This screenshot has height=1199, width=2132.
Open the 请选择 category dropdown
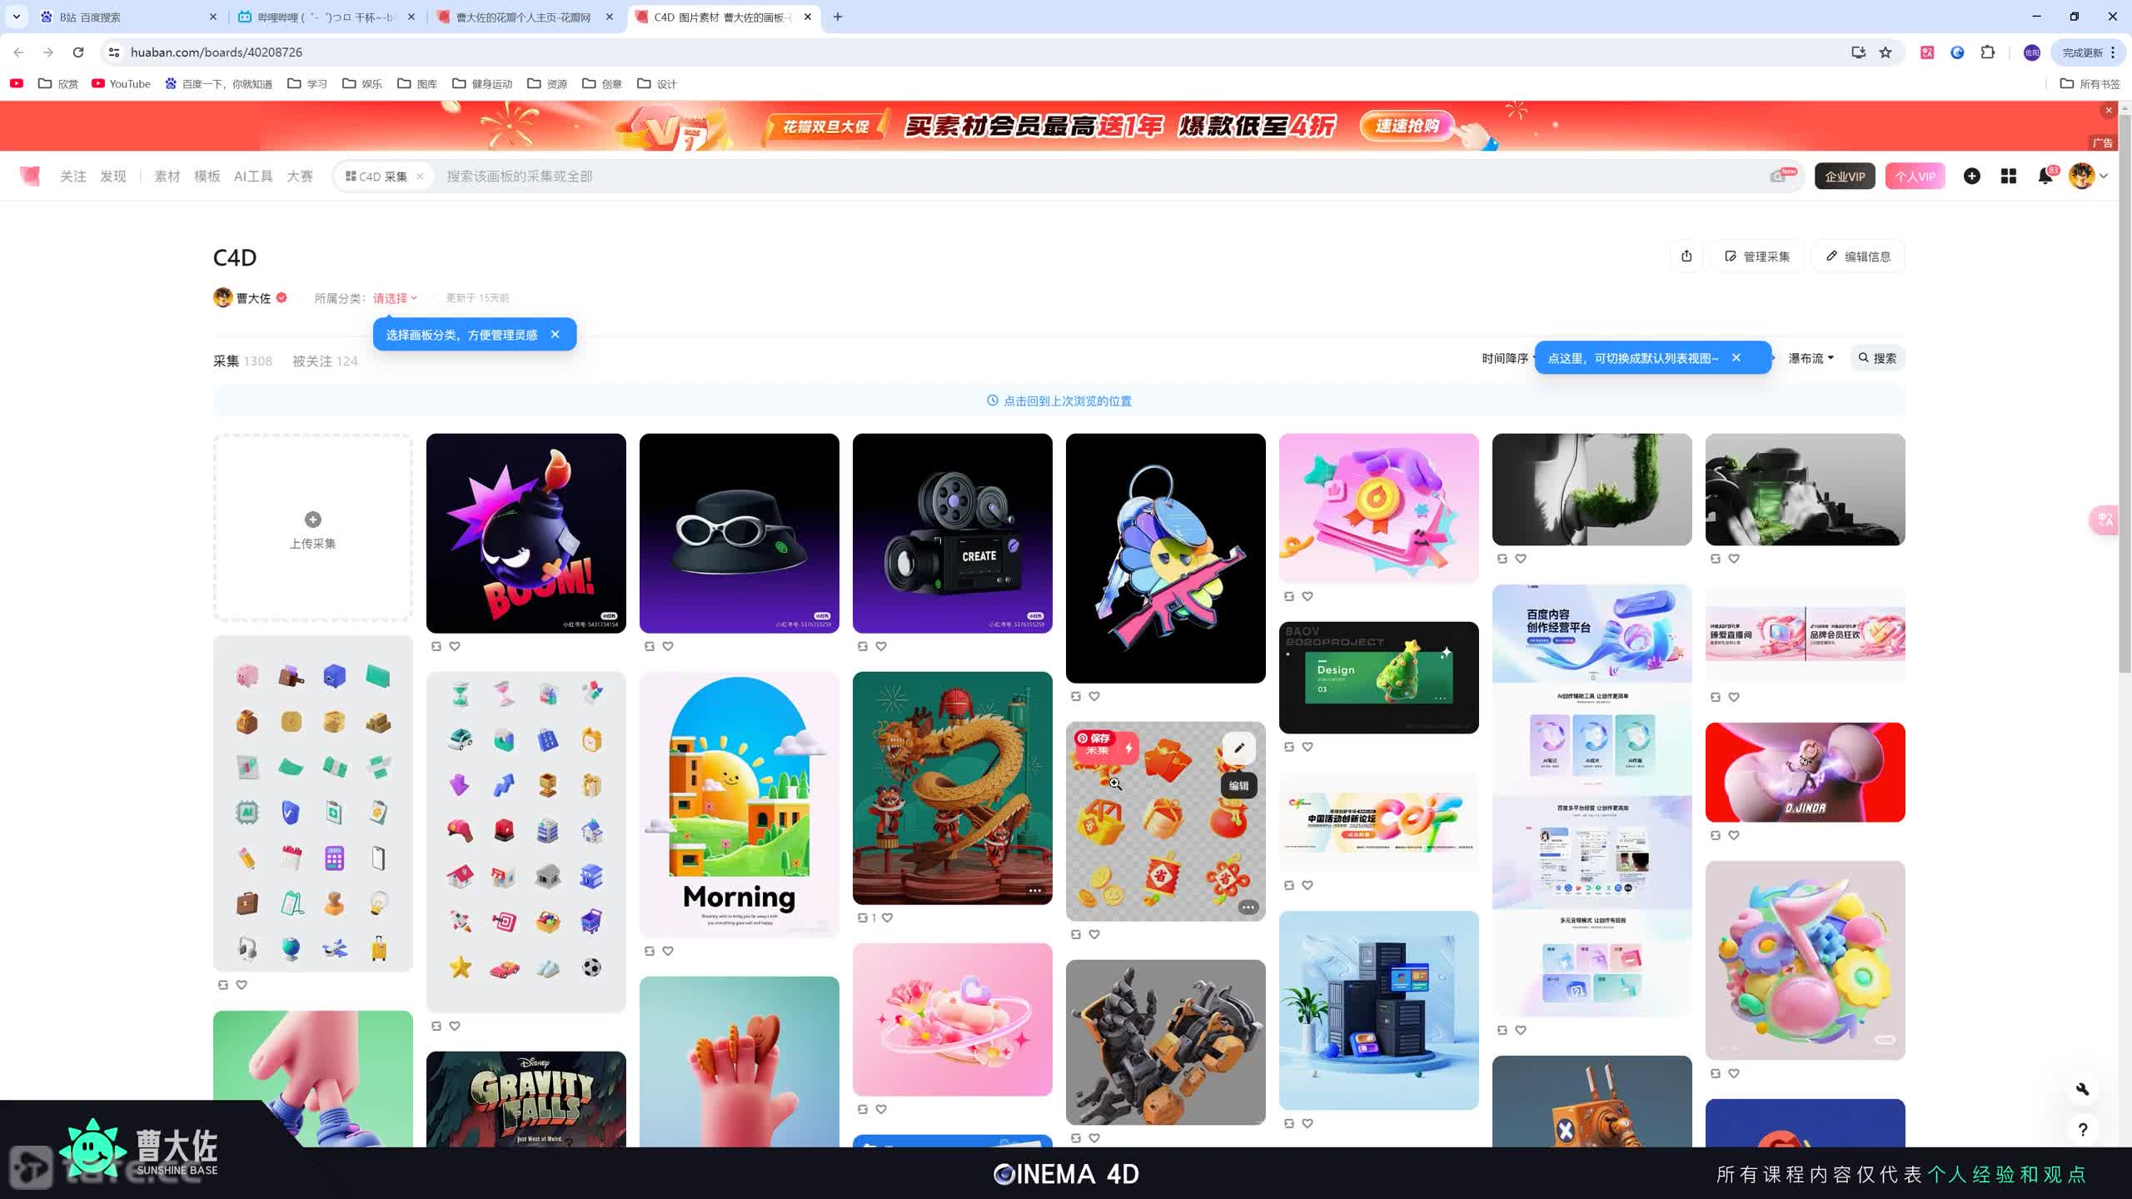pos(395,298)
